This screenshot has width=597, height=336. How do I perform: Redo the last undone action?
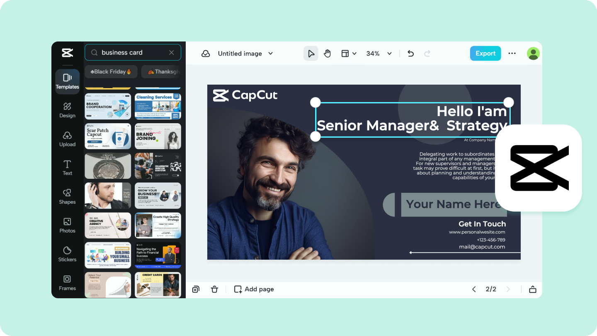tap(427, 54)
